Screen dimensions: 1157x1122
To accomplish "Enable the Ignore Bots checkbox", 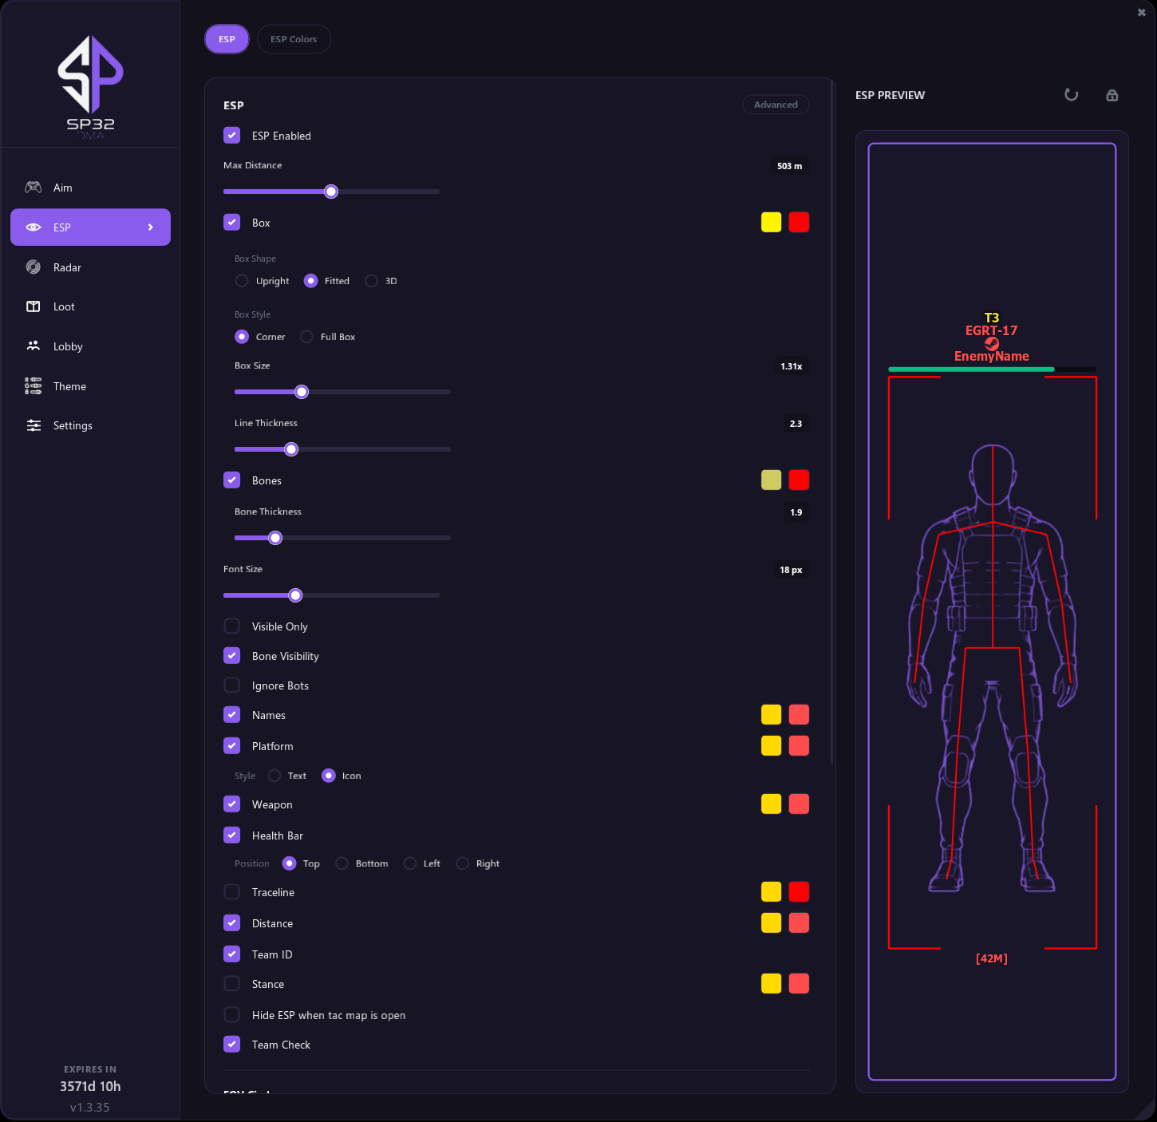I will [x=232, y=685].
